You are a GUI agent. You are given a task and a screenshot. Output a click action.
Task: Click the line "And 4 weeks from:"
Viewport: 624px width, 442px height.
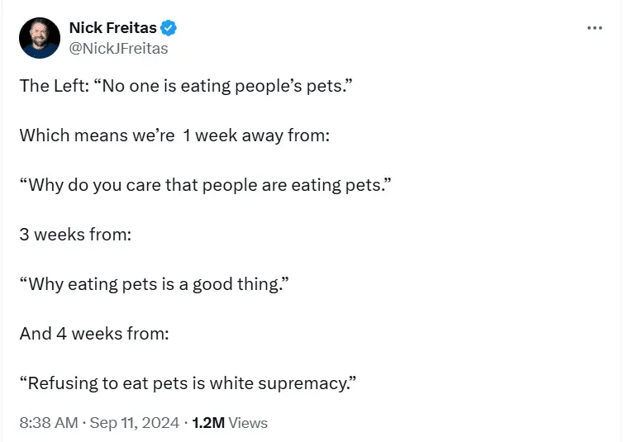pyautogui.click(x=94, y=334)
